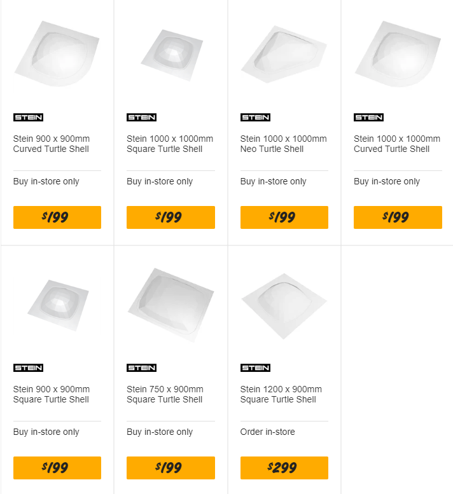The width and height of the screenshot is (453, 494).
Task: Click $199 price button for 1000mm Curved Turtle Shell
Action: click(398, 217)
